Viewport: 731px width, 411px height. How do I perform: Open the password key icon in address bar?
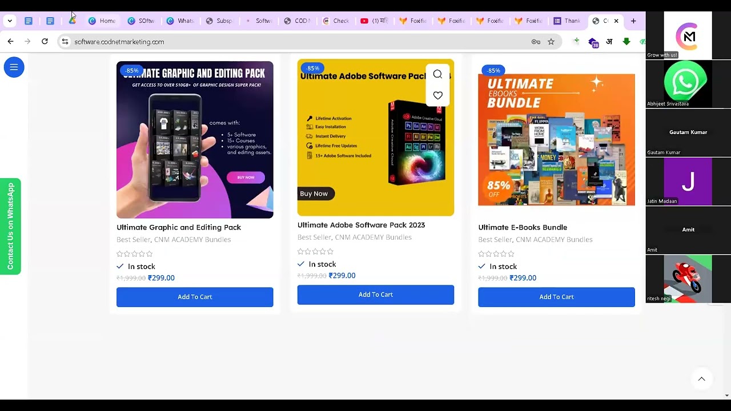pos(536,42)
